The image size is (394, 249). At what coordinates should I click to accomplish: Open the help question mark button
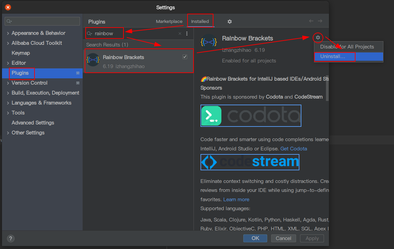click(11, 238)
